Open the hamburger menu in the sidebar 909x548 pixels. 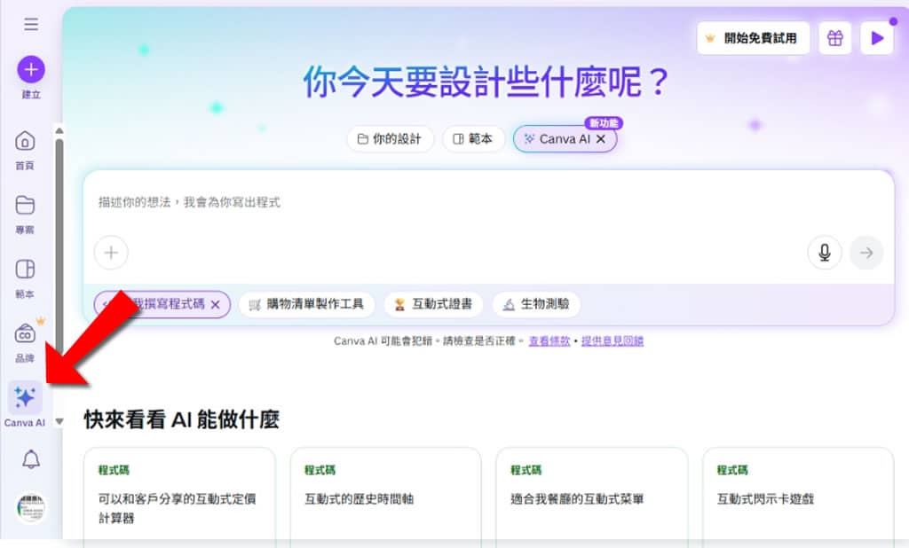pos(31,24)
